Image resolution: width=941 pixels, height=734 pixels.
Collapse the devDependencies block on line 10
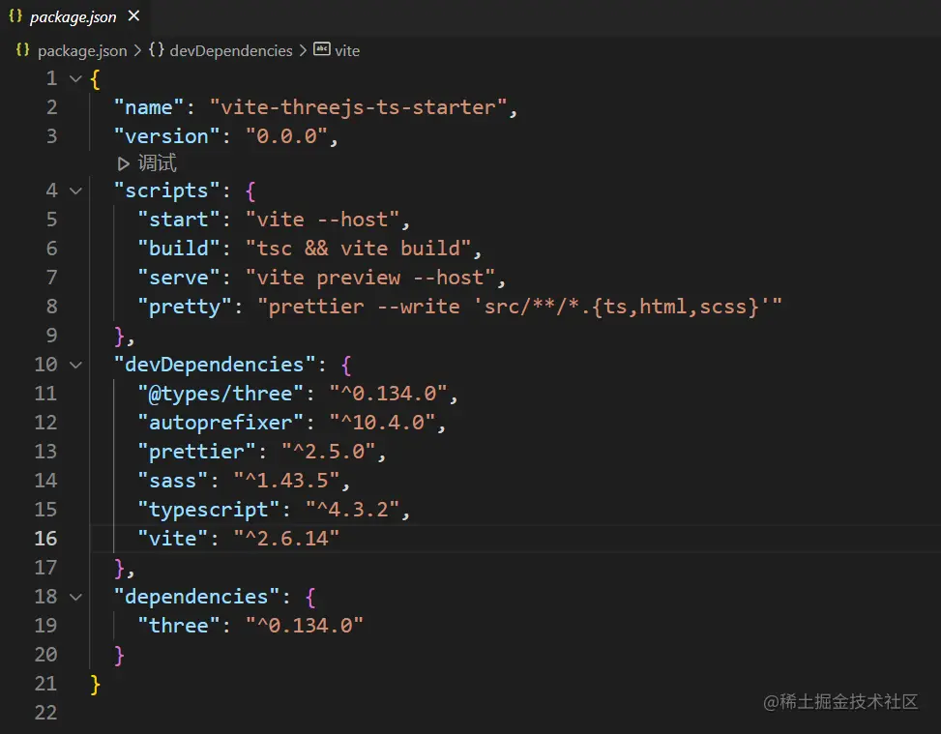[x=75, y=365]
